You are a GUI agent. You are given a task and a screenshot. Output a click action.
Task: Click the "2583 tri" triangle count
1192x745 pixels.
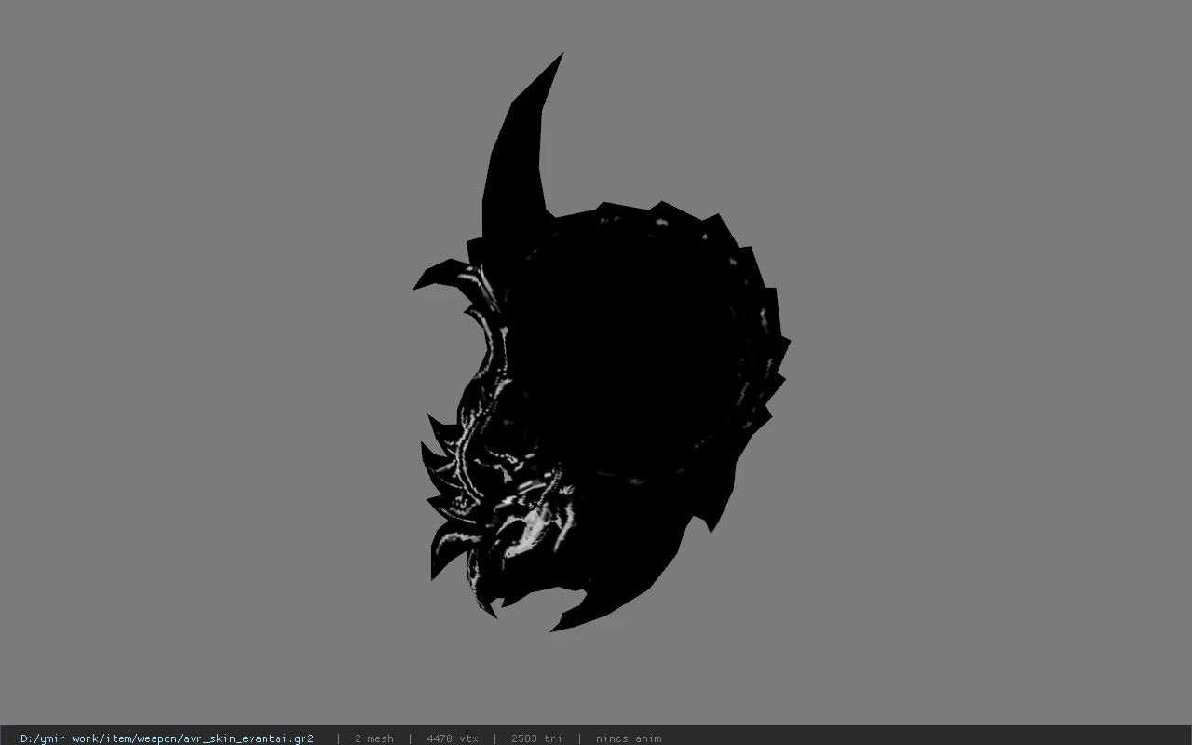coord(536,738)
